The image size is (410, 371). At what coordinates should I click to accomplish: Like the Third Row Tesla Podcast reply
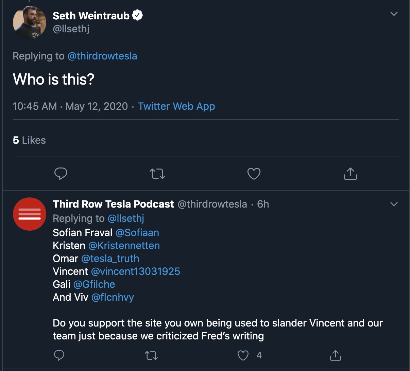point(243,356)
